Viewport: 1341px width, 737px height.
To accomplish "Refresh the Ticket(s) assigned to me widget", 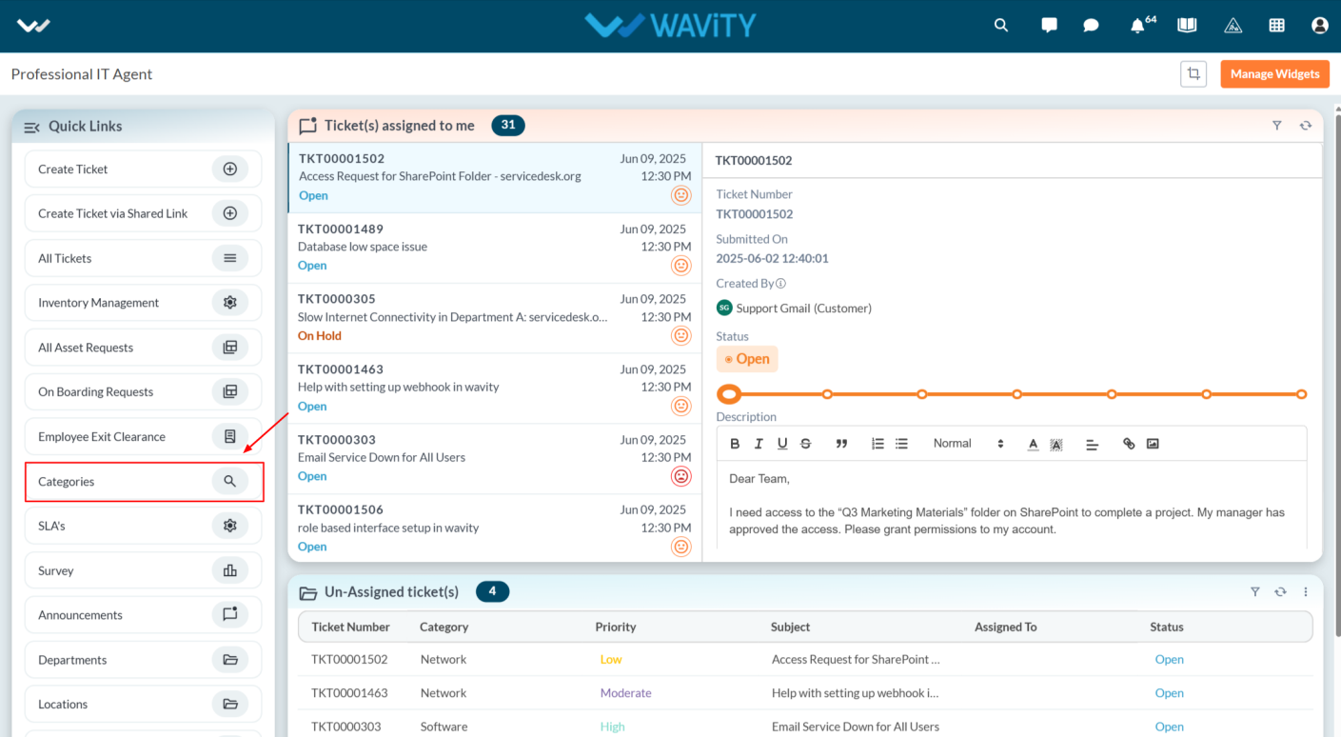I will pos(1306,126).
